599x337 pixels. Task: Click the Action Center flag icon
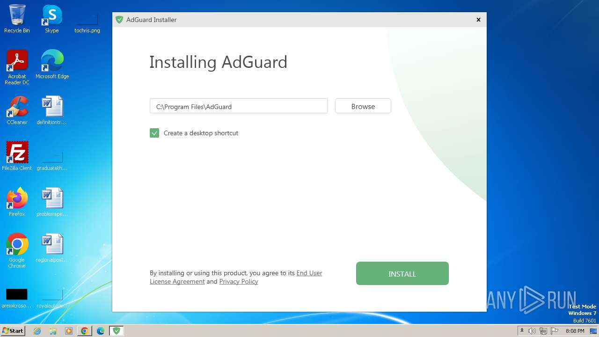coord(555,331)
